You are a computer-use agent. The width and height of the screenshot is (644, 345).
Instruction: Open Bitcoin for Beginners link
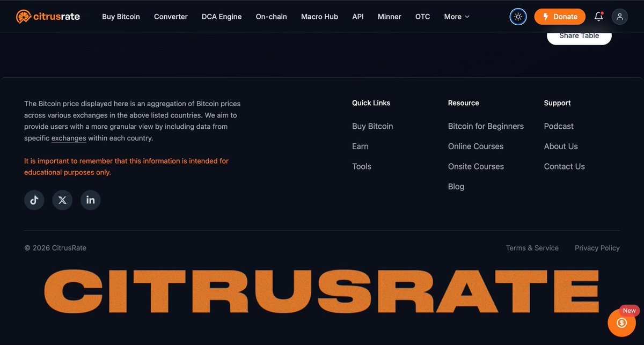pos(486,126)
